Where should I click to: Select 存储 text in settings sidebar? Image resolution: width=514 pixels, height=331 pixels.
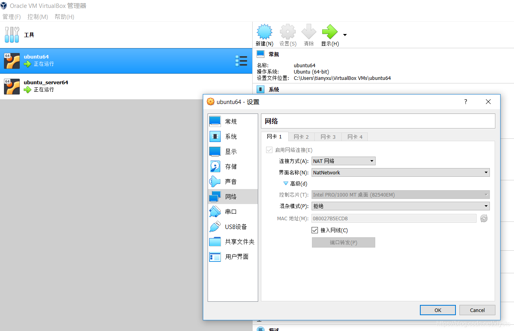231,166
